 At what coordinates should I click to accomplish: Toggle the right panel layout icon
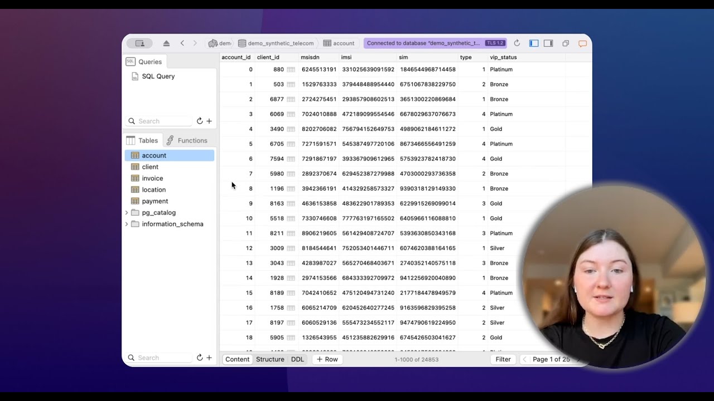pyautogui.click(x=547, y=43)
